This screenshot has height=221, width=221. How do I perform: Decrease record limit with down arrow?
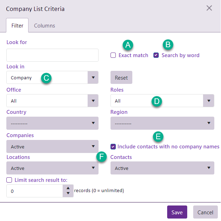pyautogui.click(x=68, y=194)
